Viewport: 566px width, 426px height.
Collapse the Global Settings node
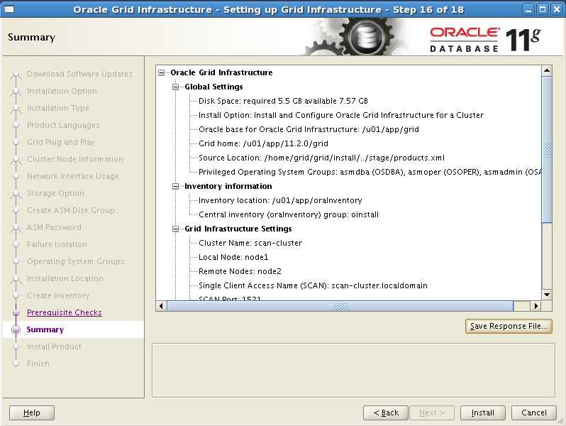[175, 87]
